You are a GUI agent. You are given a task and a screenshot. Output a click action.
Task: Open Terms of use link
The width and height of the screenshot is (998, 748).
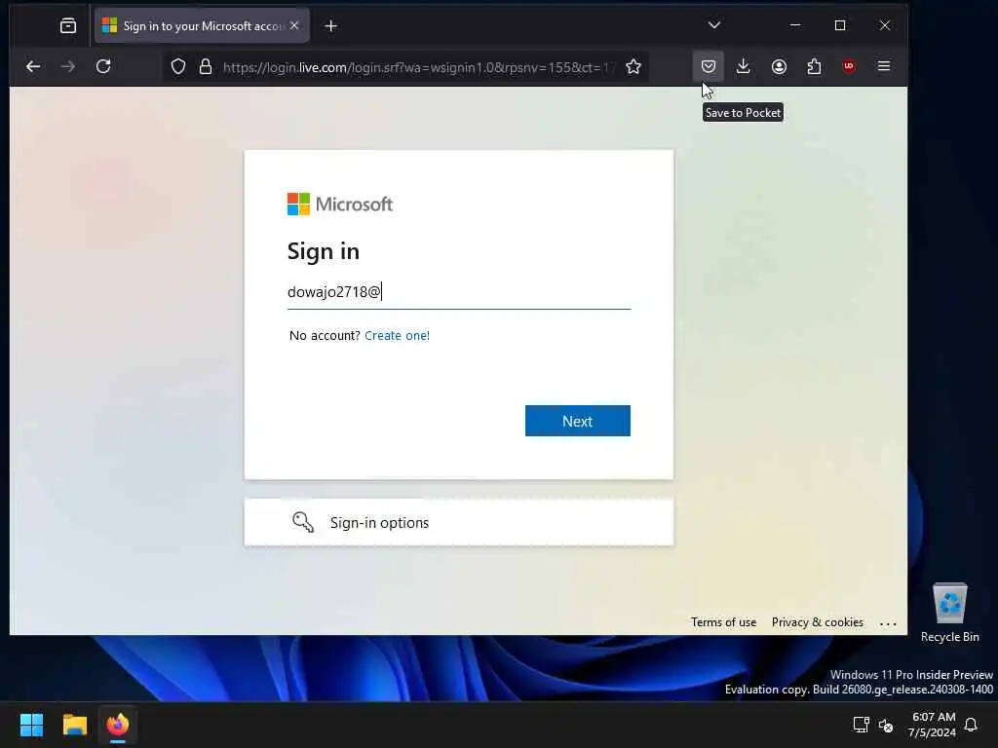click(x=724, y=622)
